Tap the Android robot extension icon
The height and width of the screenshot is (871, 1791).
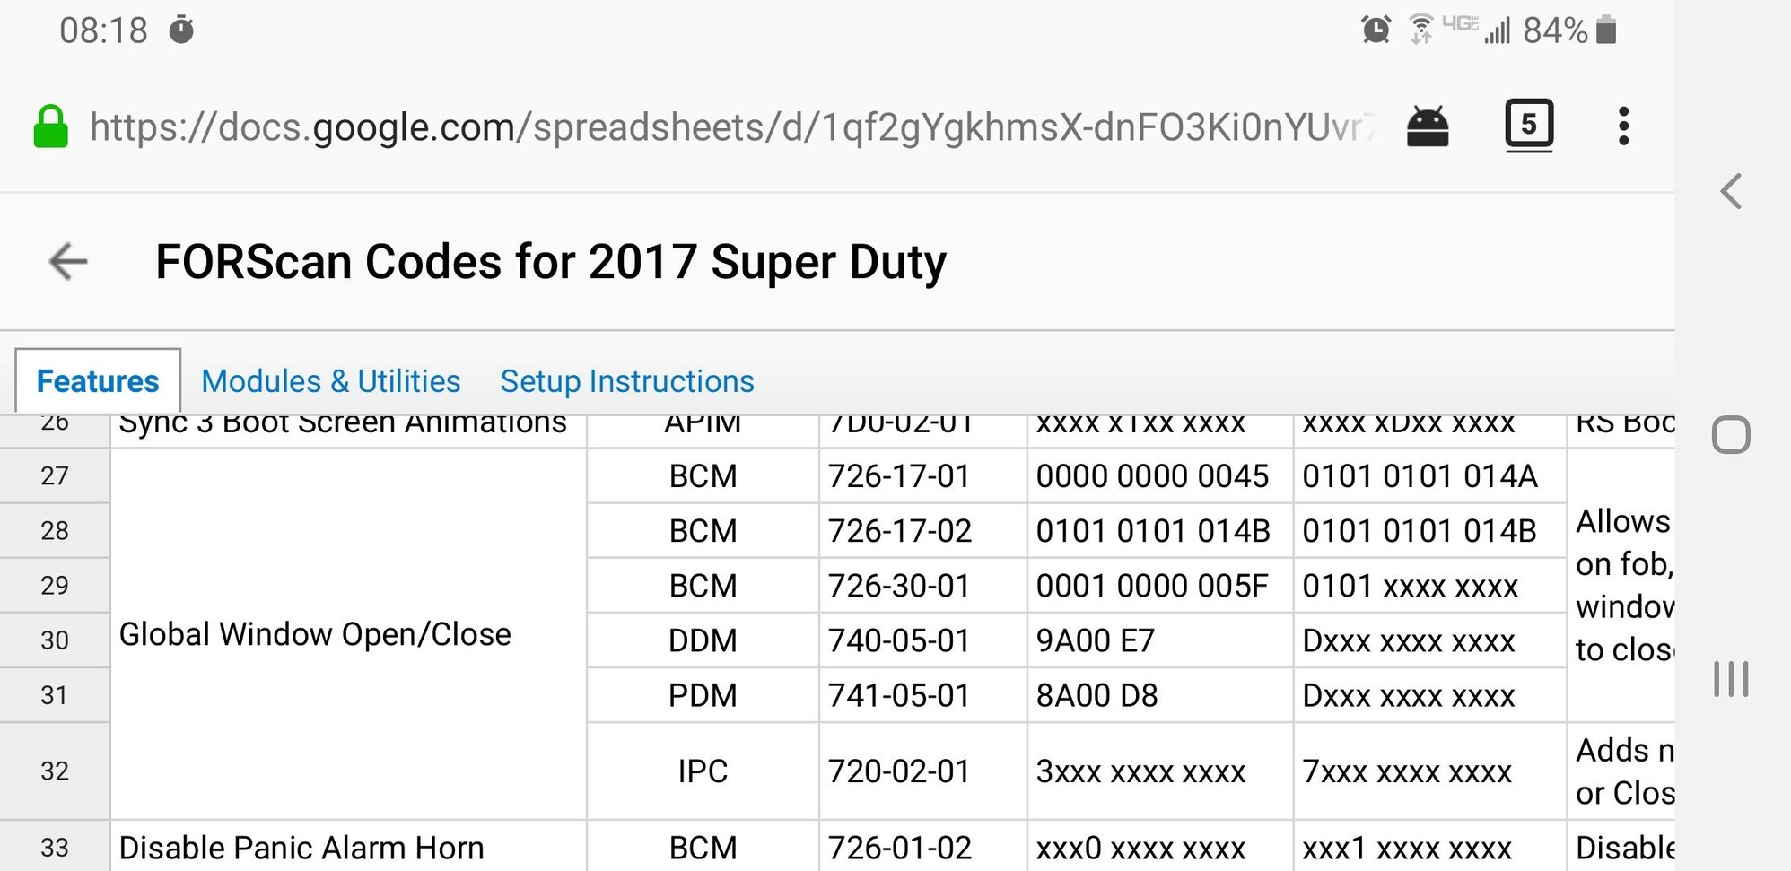click(1427, 126)
